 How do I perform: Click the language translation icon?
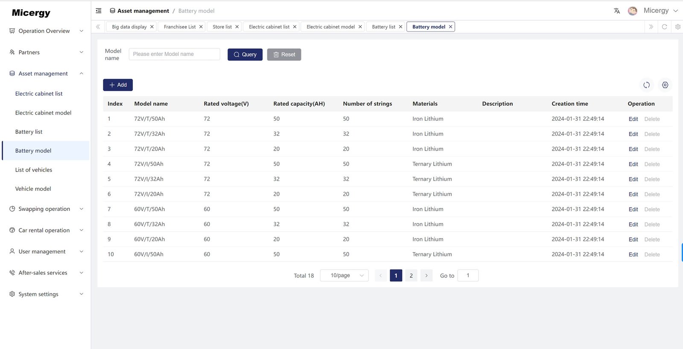617,11
